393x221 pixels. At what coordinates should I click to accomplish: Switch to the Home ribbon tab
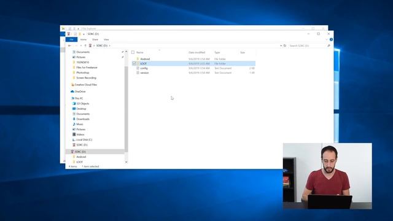click(84, 39)
